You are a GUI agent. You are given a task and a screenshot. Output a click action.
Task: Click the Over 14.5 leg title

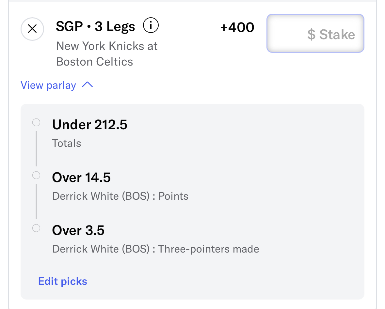tap(81, 178)
